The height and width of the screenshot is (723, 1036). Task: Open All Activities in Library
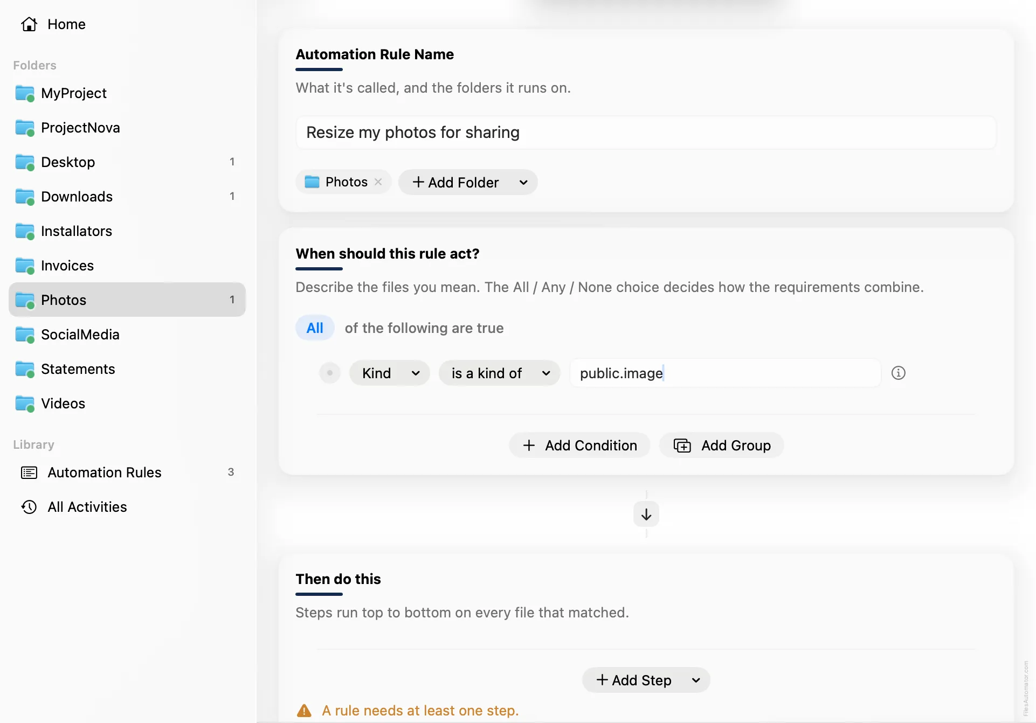tap(127, 507)
